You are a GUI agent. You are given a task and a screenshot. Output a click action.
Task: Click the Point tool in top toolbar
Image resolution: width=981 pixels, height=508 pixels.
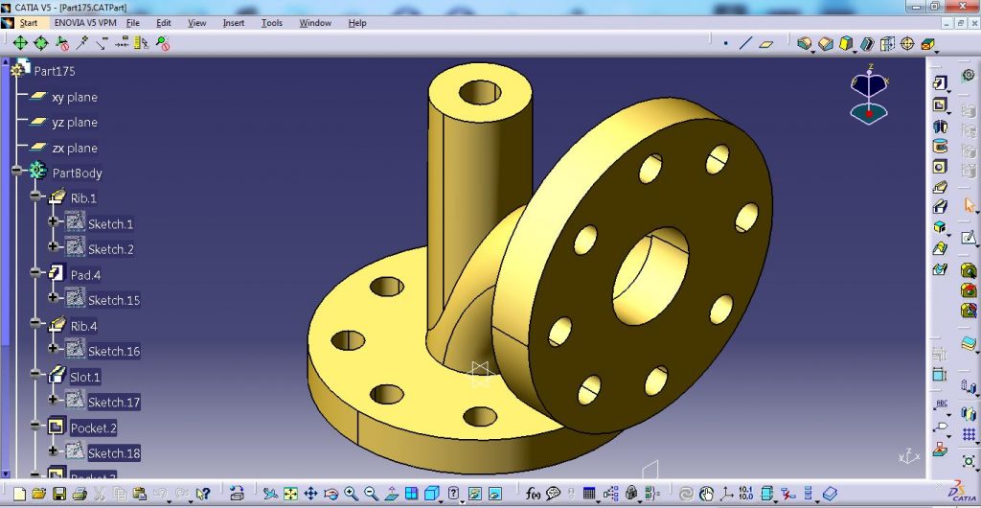point(726,44)
